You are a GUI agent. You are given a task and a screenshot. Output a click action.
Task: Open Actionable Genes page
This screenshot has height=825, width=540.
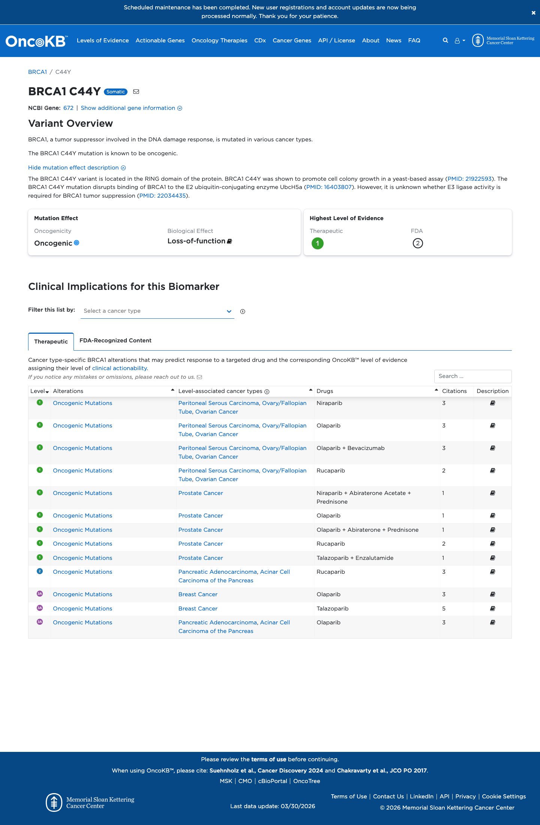point(160,40)
